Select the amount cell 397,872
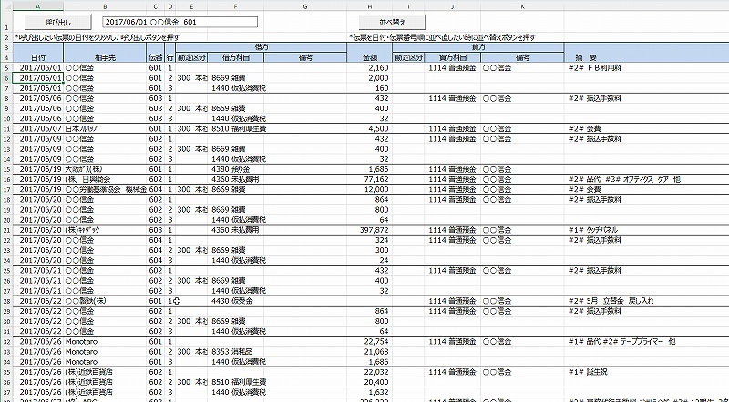This screenshot has width=729, height=402. coord(369,230)
